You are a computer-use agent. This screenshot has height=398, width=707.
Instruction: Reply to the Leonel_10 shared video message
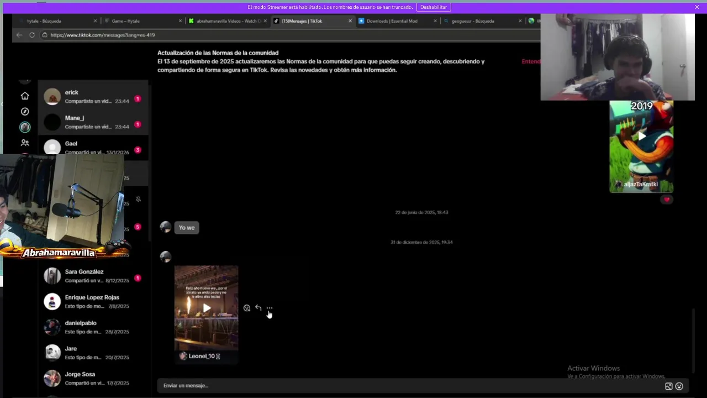[x=258, y=308]
